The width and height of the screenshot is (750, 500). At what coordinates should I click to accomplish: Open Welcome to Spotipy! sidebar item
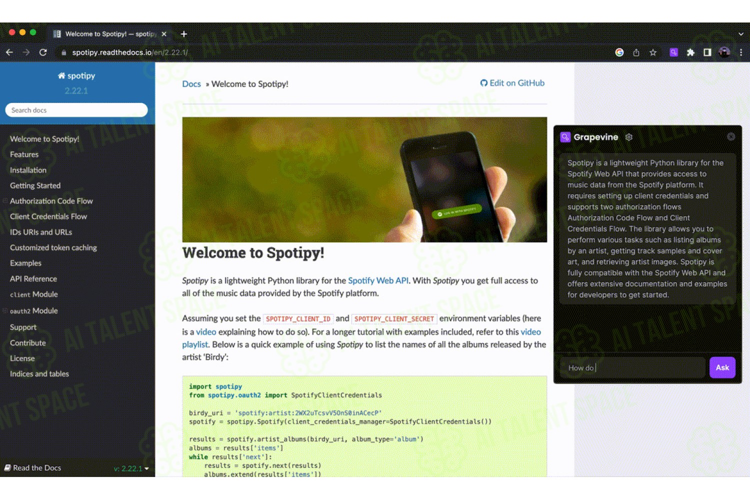44,139
